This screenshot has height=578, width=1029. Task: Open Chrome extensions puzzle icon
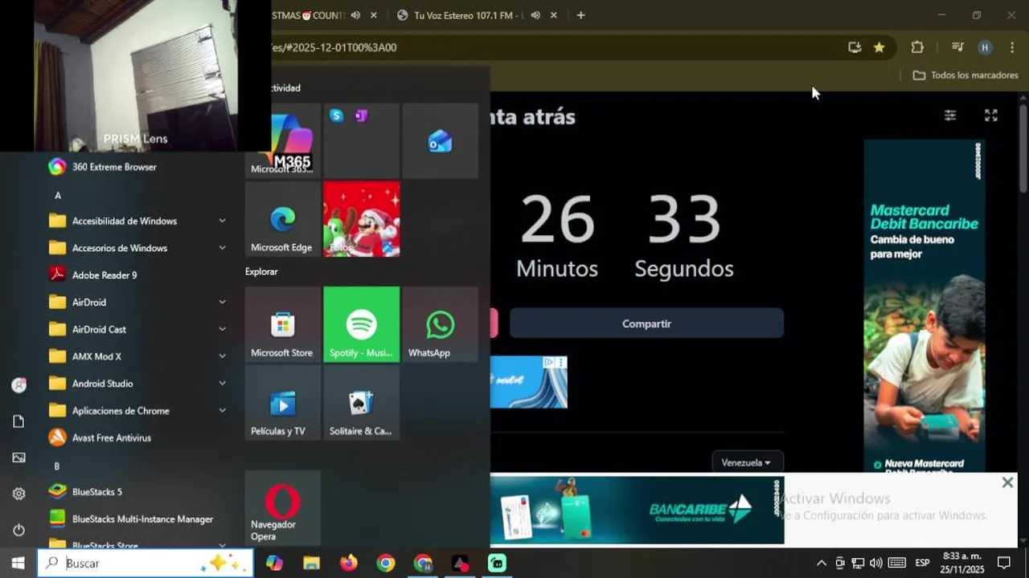[917, 47]
